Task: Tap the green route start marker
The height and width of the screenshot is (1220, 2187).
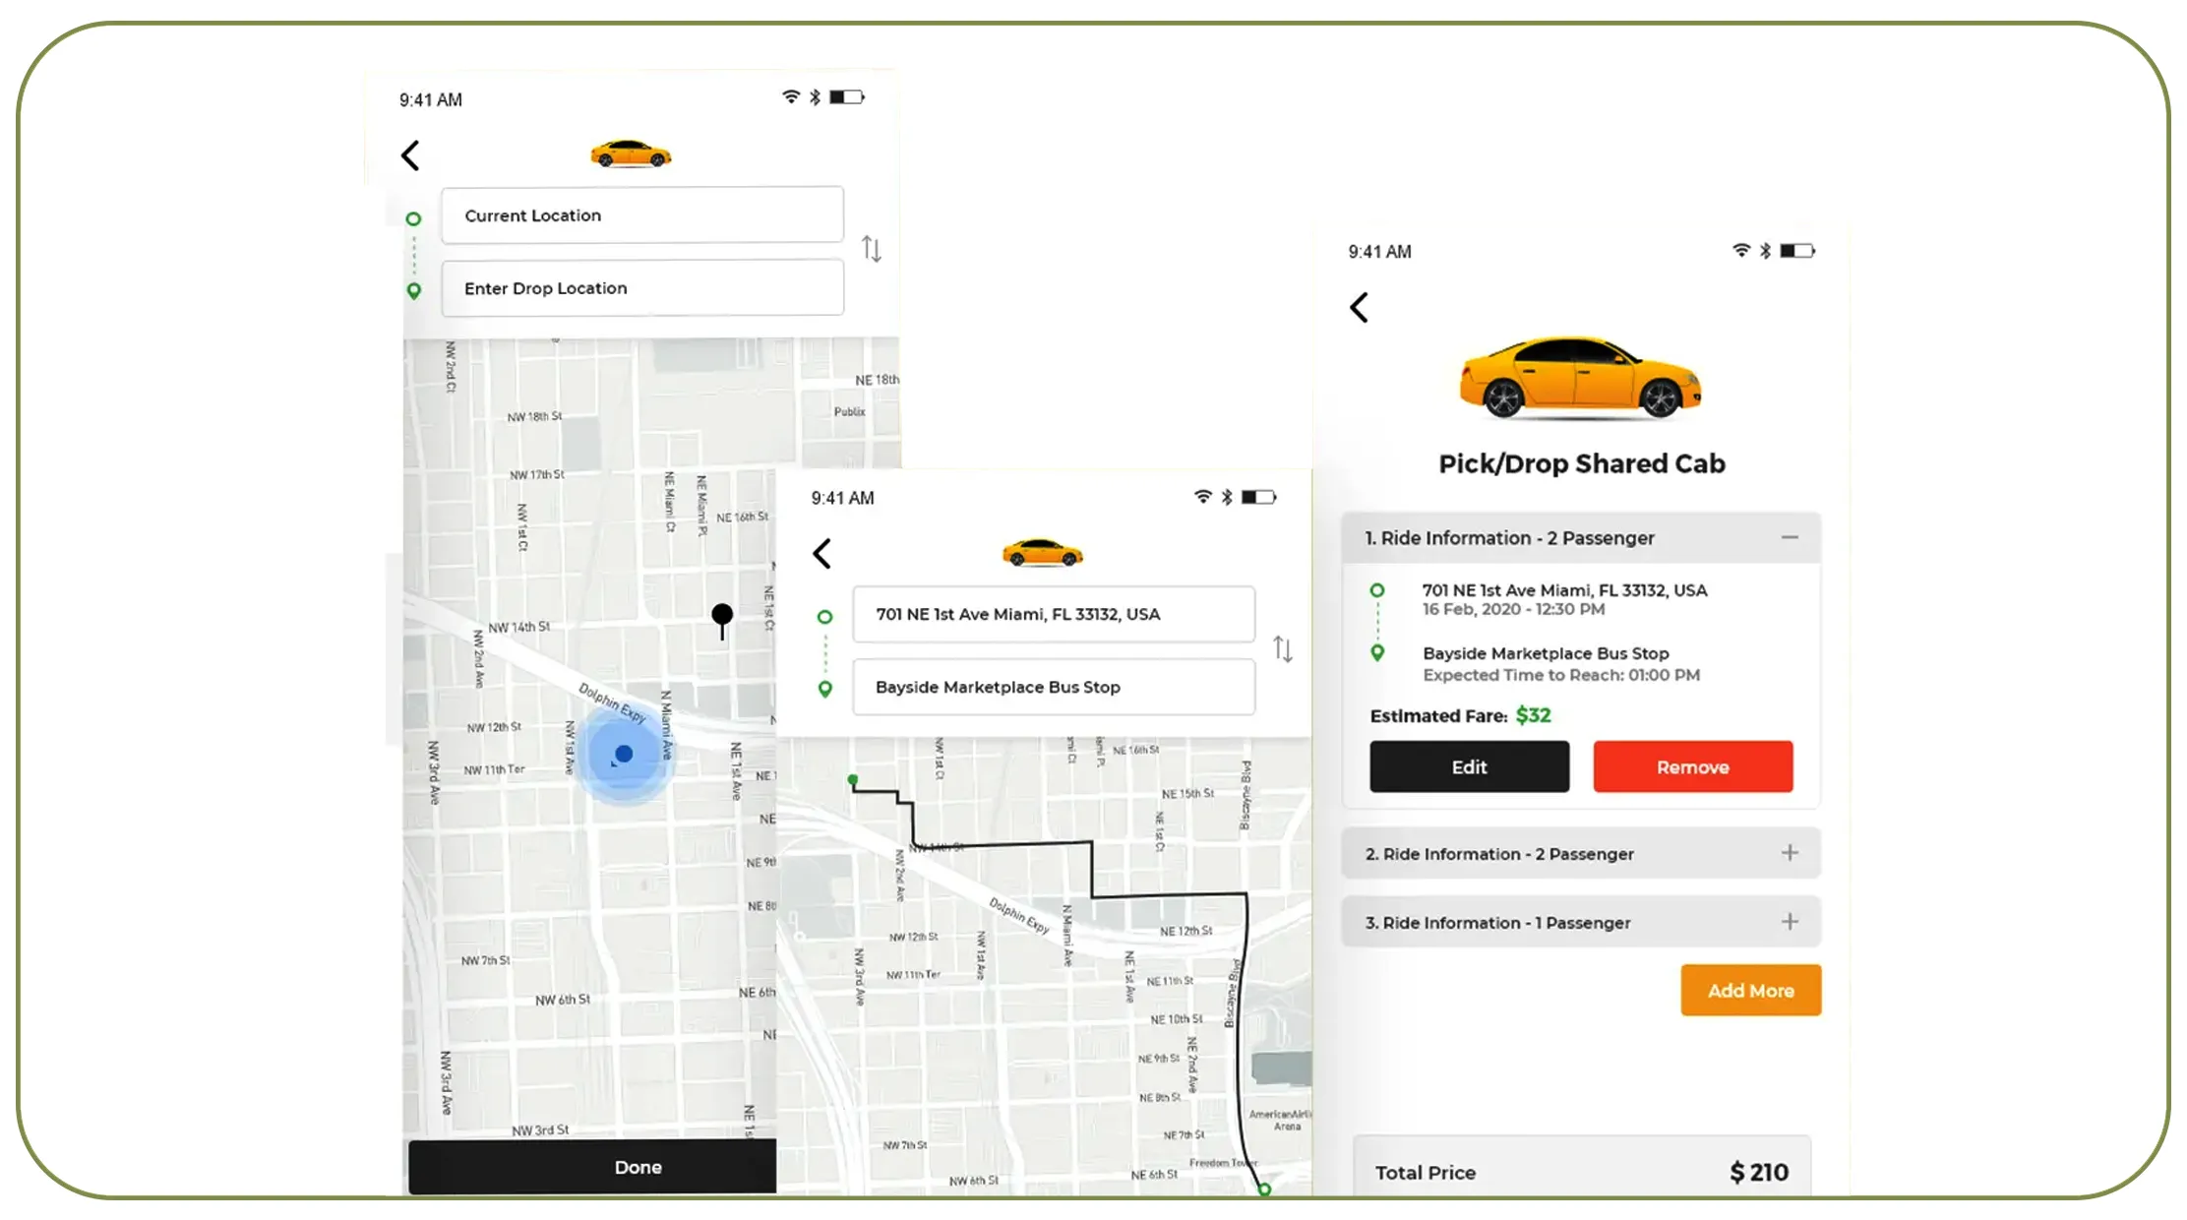Action: tap(853, 780)
